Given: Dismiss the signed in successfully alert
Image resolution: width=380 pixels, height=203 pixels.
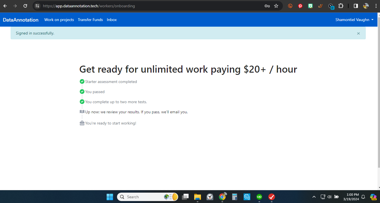Looking at the screenshot, I should point(358,33).
